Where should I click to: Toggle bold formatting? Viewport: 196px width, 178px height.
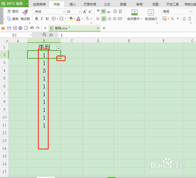37,19
